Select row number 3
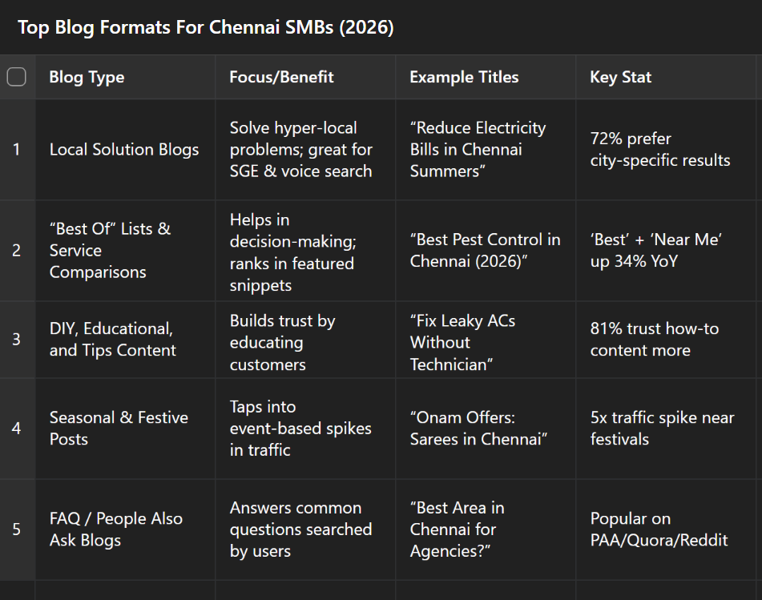 (x=17, y=340)
